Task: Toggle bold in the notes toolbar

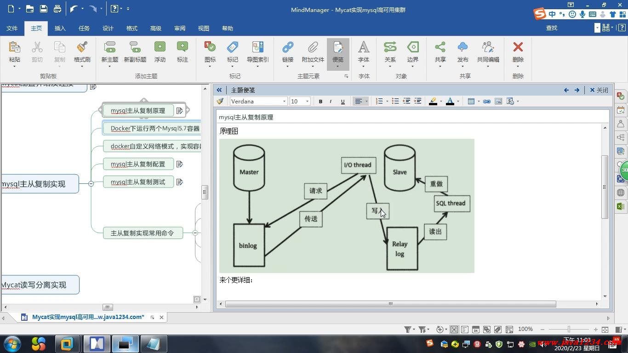Action: pos(320,102)
